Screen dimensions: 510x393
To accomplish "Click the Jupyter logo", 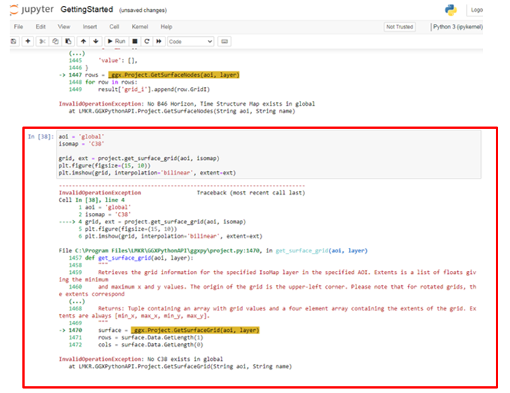I will pos(31,10).
